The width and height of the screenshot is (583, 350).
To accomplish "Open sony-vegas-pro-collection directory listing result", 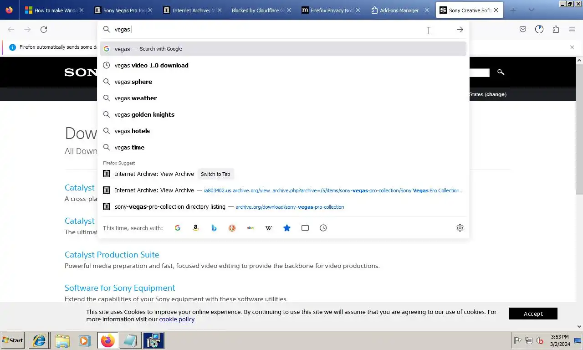I will pos(283,207).
